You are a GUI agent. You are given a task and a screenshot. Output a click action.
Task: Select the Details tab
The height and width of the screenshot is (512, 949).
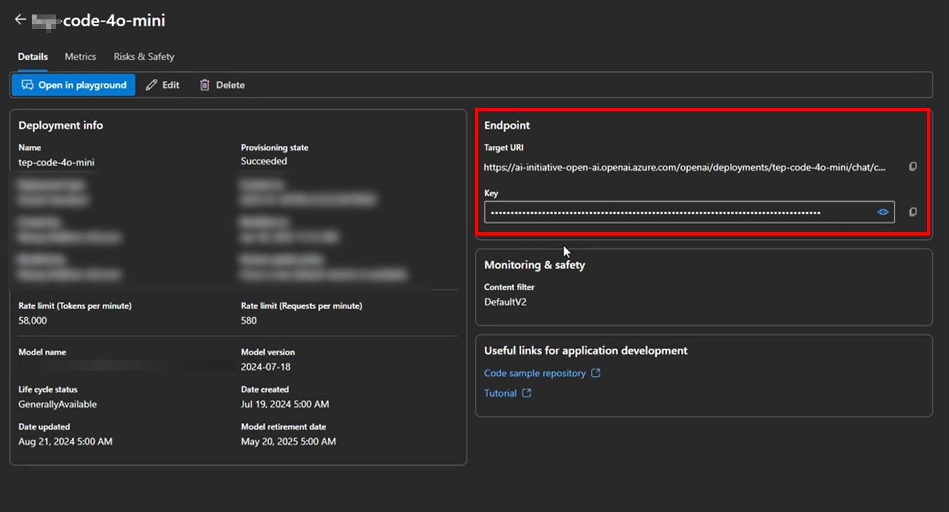[32, 56]
